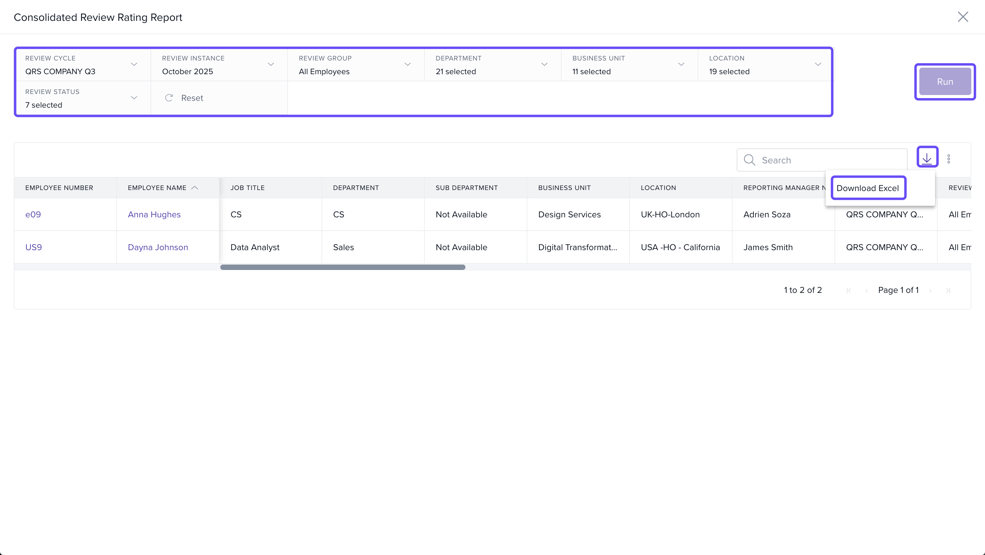The image size is (985, 555).
Task: Open the three-dot options menu
Action: [949, 159]
